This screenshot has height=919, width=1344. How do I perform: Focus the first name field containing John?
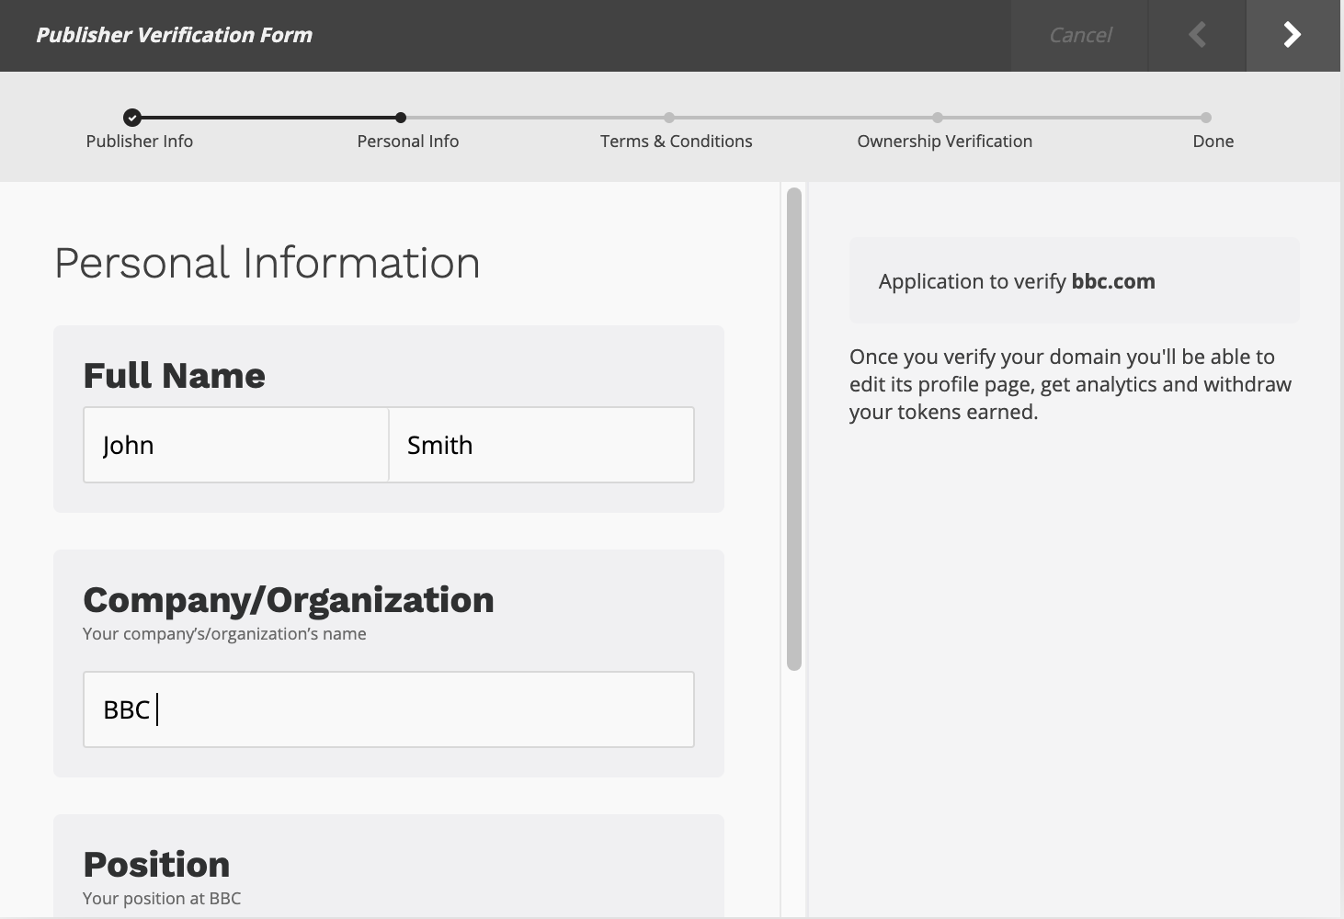click(x=236, y=445)
